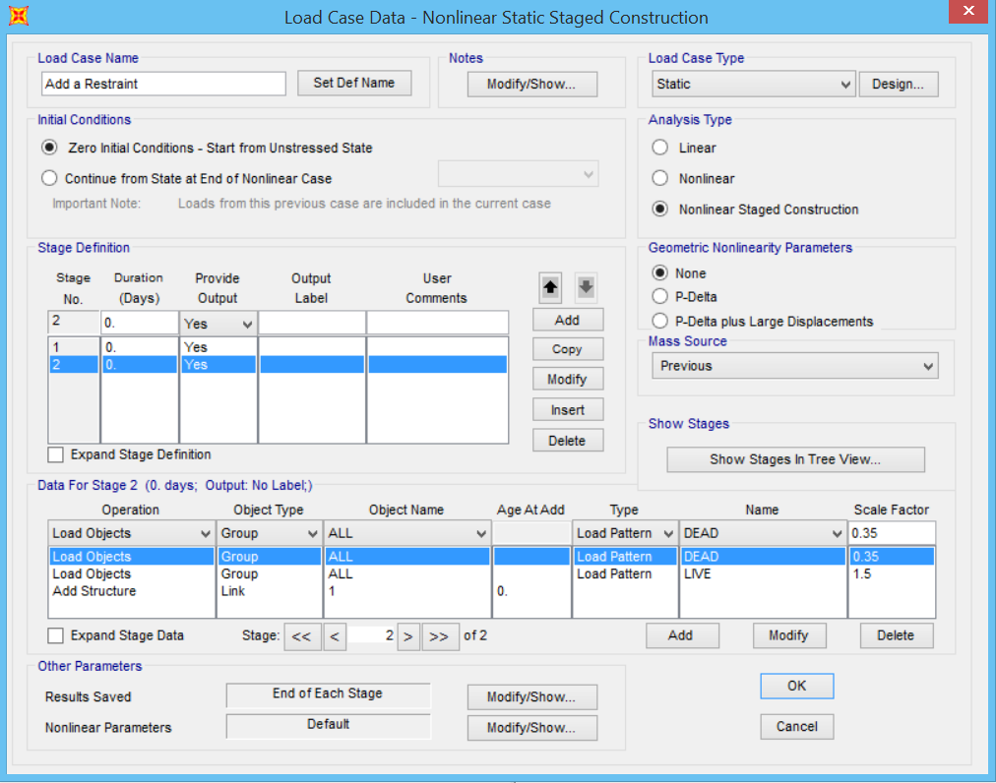Click the move stage down arrow icon

tap(586, 287)
